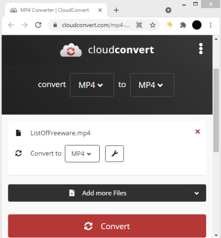Open the target format MP4 dropdown in header

pos(152,85)
